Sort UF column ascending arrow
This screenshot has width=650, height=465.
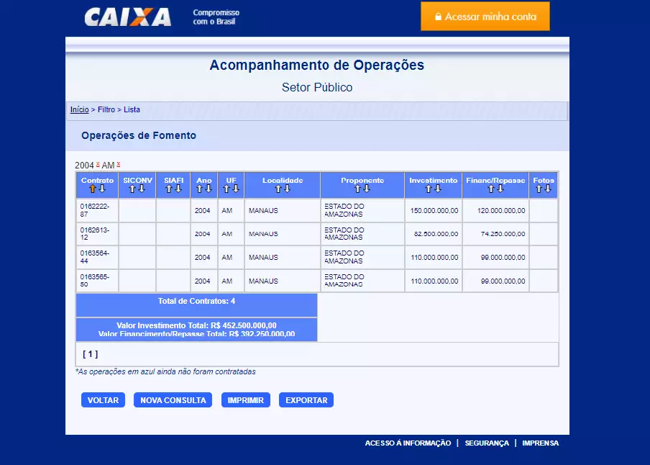[226, 189]
